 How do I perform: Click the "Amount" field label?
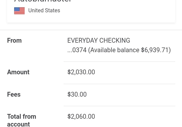pos(18,72)
